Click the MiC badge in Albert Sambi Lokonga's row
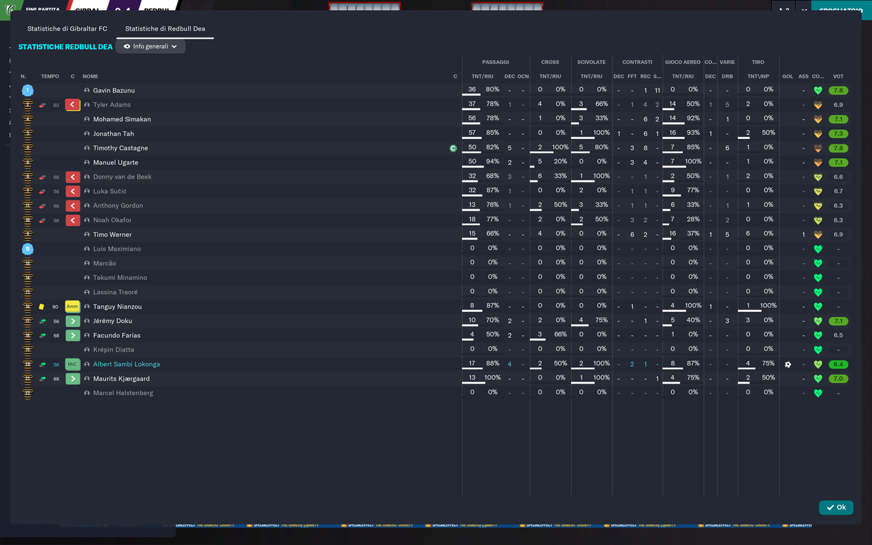Screen dimensions: 872x545 pyautogui.click(x=73, y=364)
